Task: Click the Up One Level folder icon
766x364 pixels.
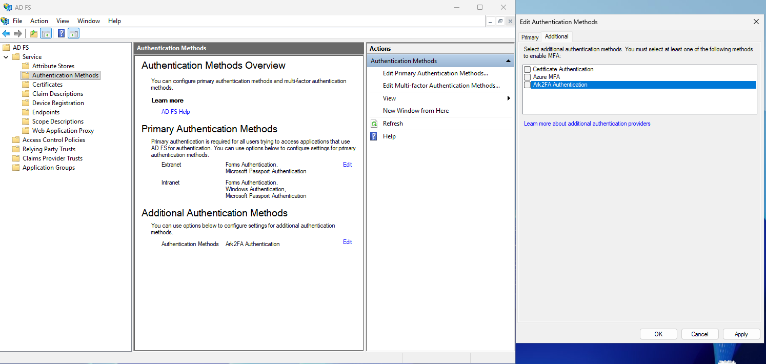Action: click(x=34, y=34)
